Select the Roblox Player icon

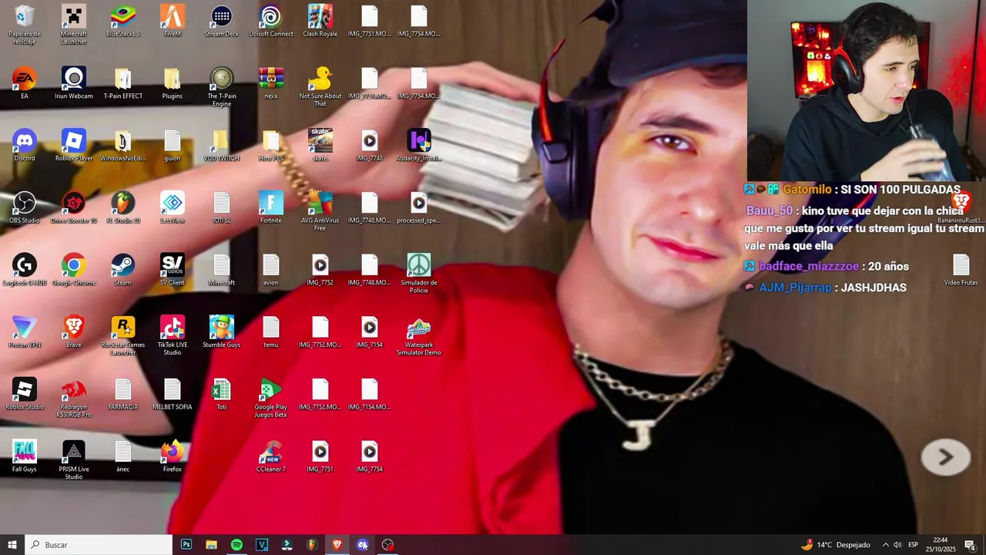(x=74, y=146)
